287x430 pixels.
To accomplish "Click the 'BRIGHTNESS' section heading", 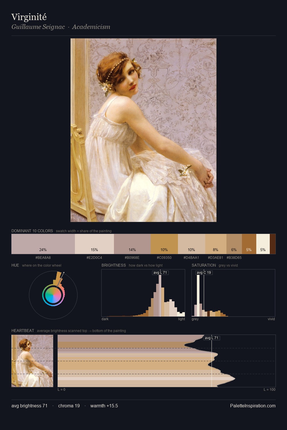I will coord(114,265).
